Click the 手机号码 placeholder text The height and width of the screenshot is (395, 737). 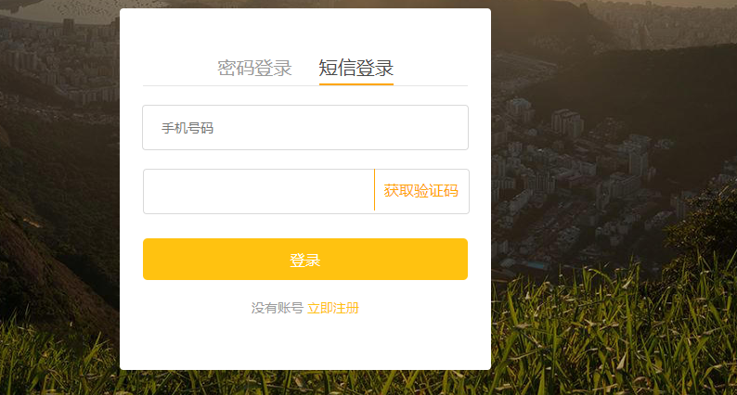click(x=187, y=128)
